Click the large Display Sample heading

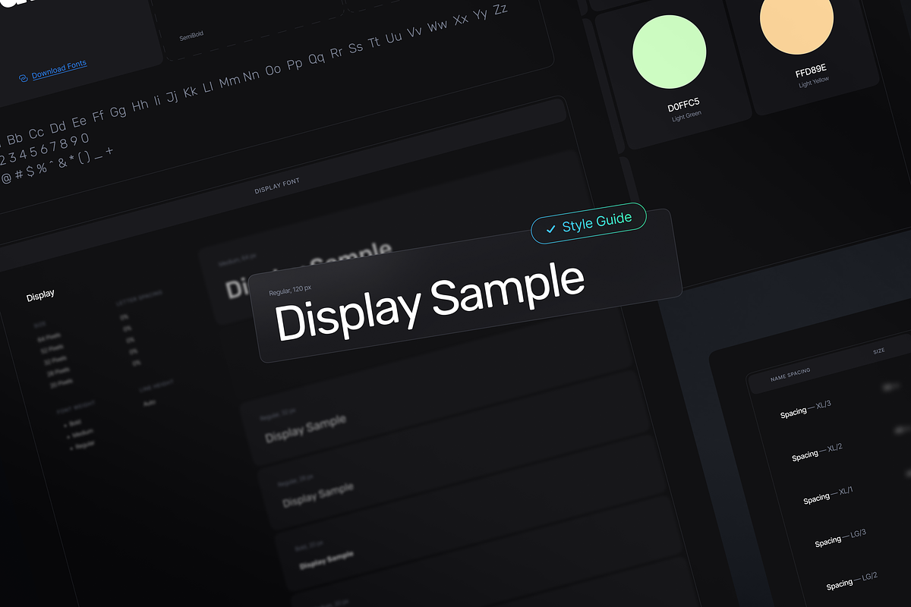tap(430, 301)
